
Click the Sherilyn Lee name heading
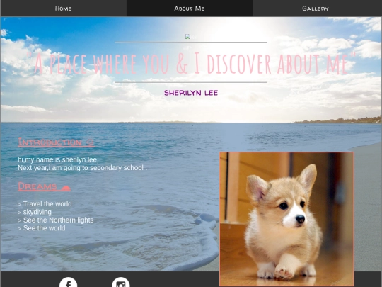(191, 93)
